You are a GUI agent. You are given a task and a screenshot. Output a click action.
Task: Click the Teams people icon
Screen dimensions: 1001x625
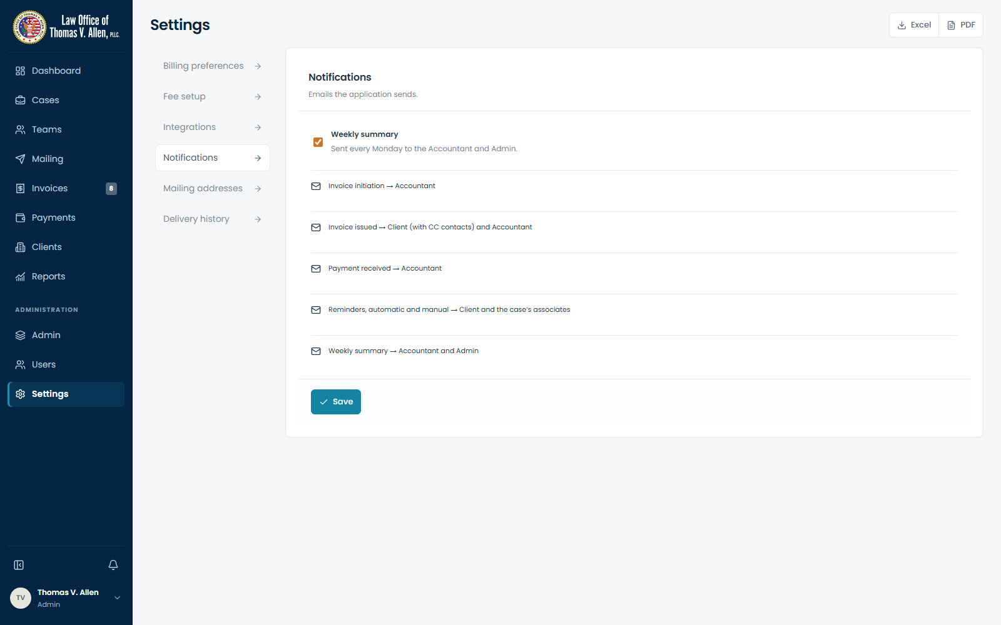tap(20, 129)
